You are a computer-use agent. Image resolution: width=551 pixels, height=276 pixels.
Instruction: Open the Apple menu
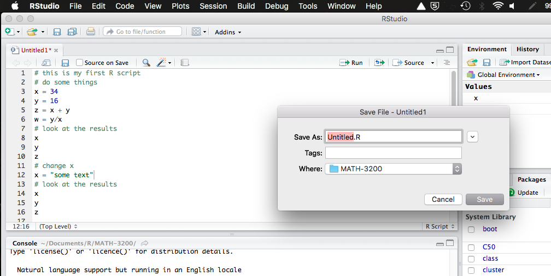[15, 6]
